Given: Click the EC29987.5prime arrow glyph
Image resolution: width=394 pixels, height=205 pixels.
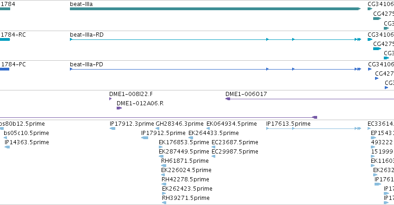Looking at the screenshot, I should click(213, 156).
